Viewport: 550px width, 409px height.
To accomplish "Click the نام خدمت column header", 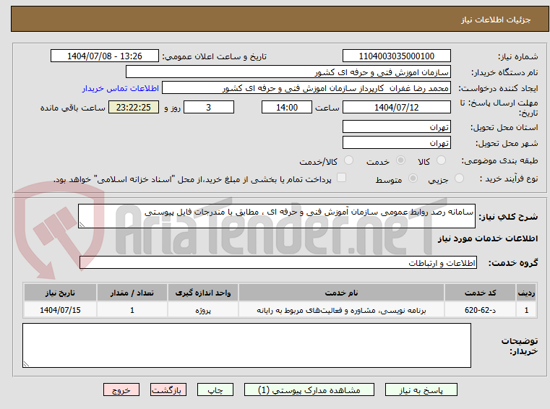I will (x=341, y=293).
